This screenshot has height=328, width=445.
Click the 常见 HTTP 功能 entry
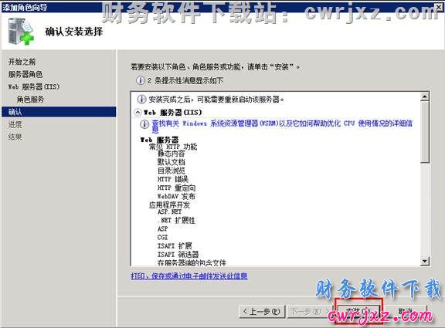coord(173,147)
